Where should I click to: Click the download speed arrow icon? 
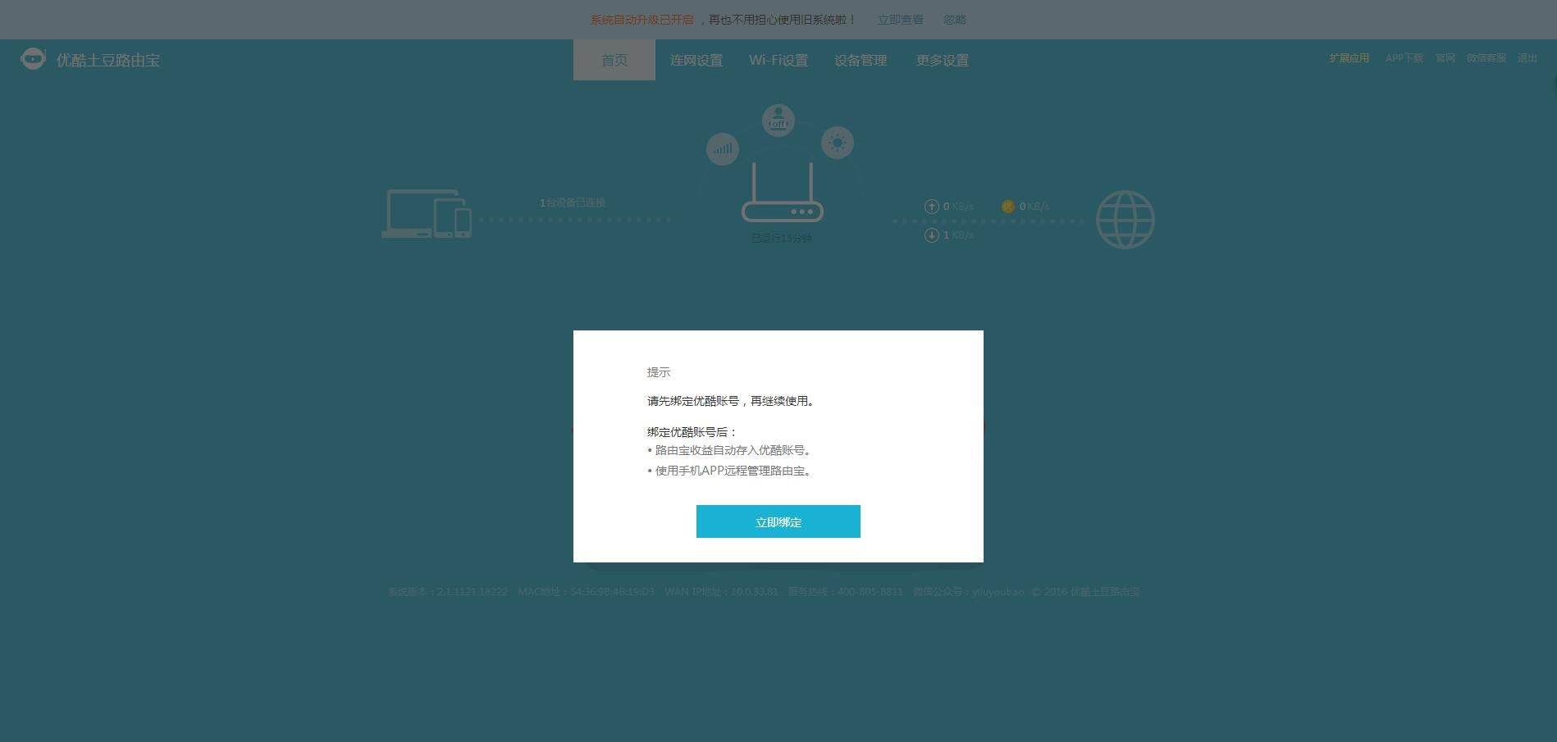coord(931,235)
